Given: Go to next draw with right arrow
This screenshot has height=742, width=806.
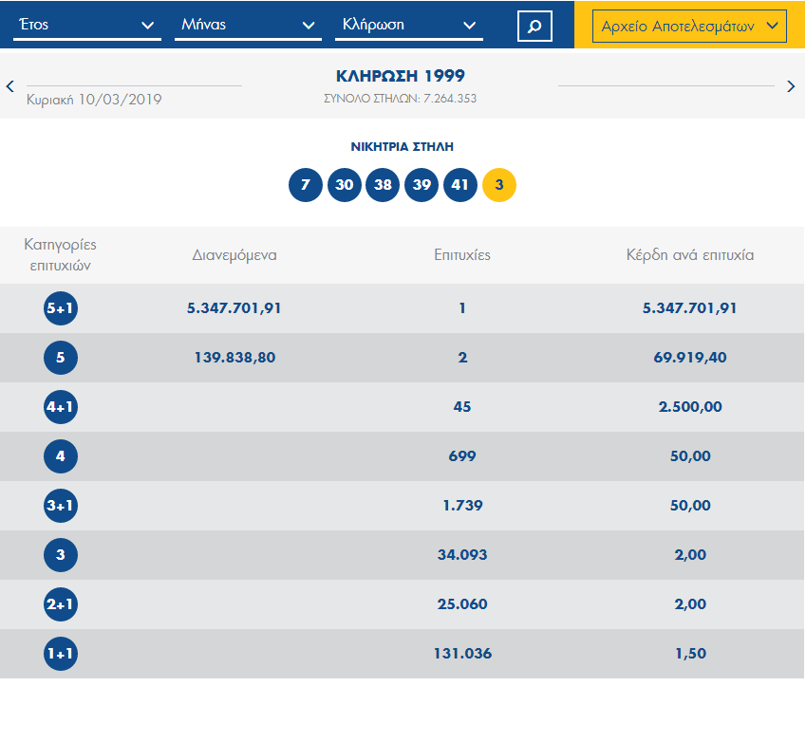Looking at the screenshot, I should point(791,86).
